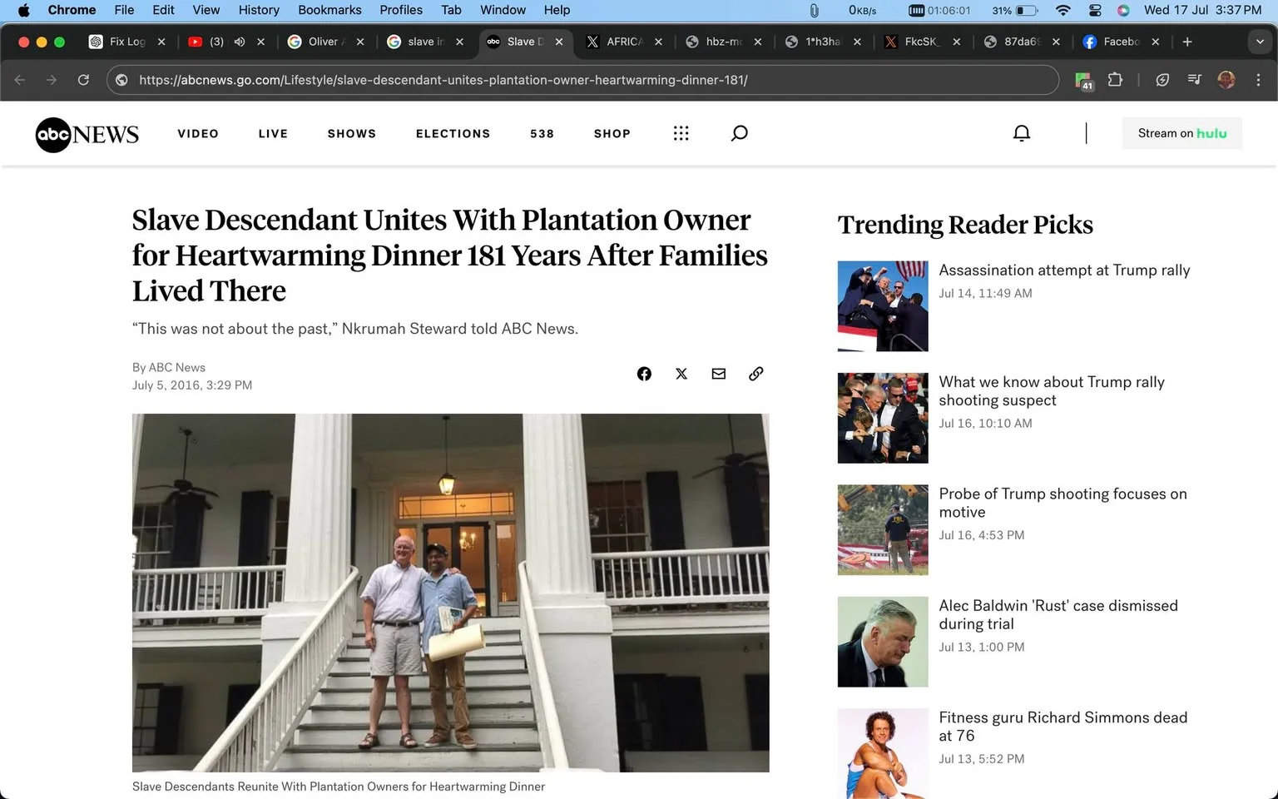Viewport: 1278px width, 799px height.
Task: Click the Trump rally assassination attempt thumbnail
Action: 883,306
